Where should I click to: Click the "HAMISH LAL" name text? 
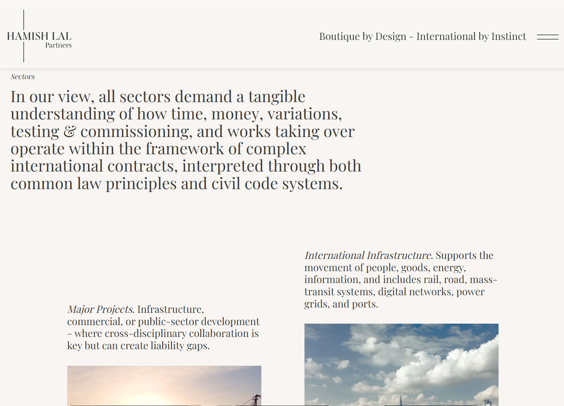tap(39, 36)
